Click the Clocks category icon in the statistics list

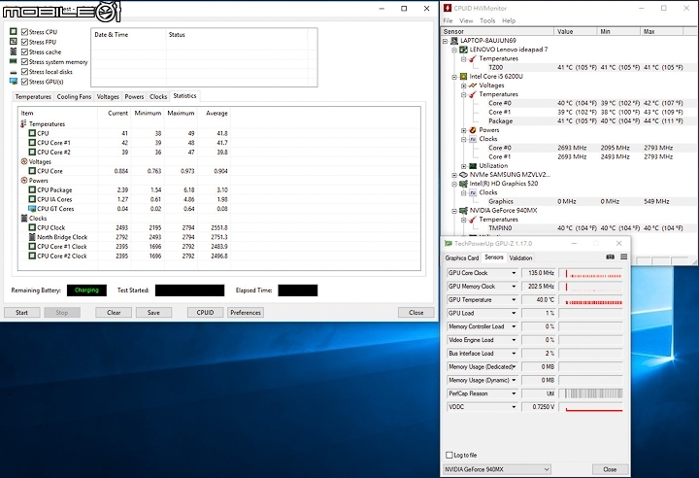24,219
